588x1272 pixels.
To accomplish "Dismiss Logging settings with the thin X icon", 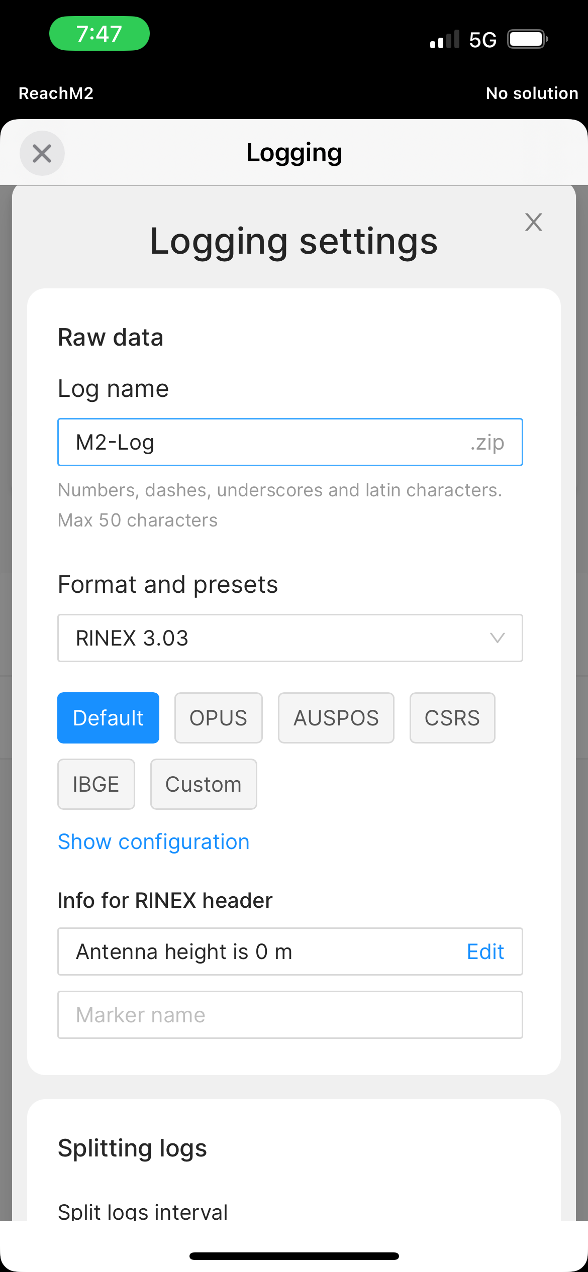I will [533, 222].
